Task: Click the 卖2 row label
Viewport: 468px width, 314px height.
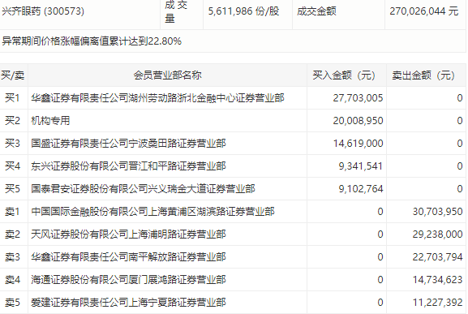Action: 12,234
